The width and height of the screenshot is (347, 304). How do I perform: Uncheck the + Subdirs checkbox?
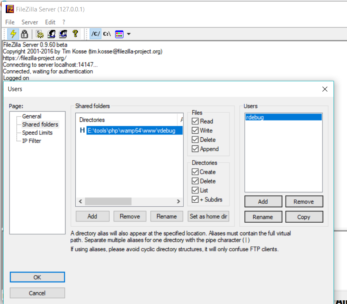[195, 199]
